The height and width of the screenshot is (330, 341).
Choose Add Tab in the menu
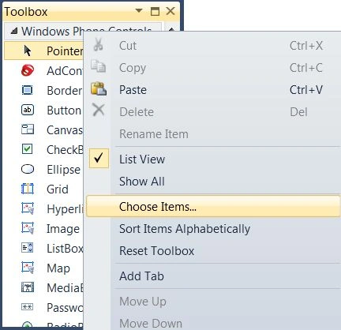pos(141,276)
